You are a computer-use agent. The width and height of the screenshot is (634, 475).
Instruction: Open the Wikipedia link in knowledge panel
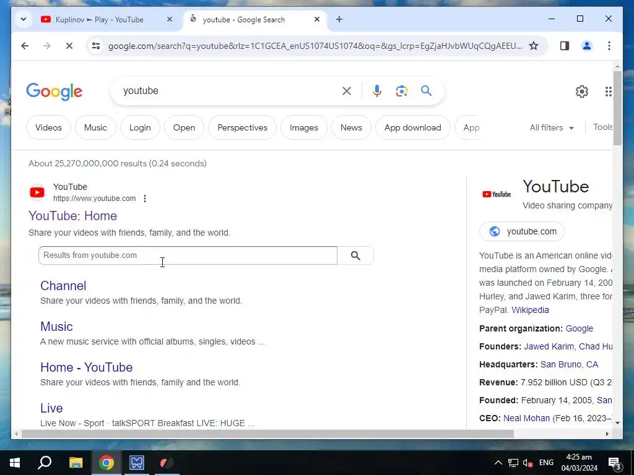click(x=530, y=310)
